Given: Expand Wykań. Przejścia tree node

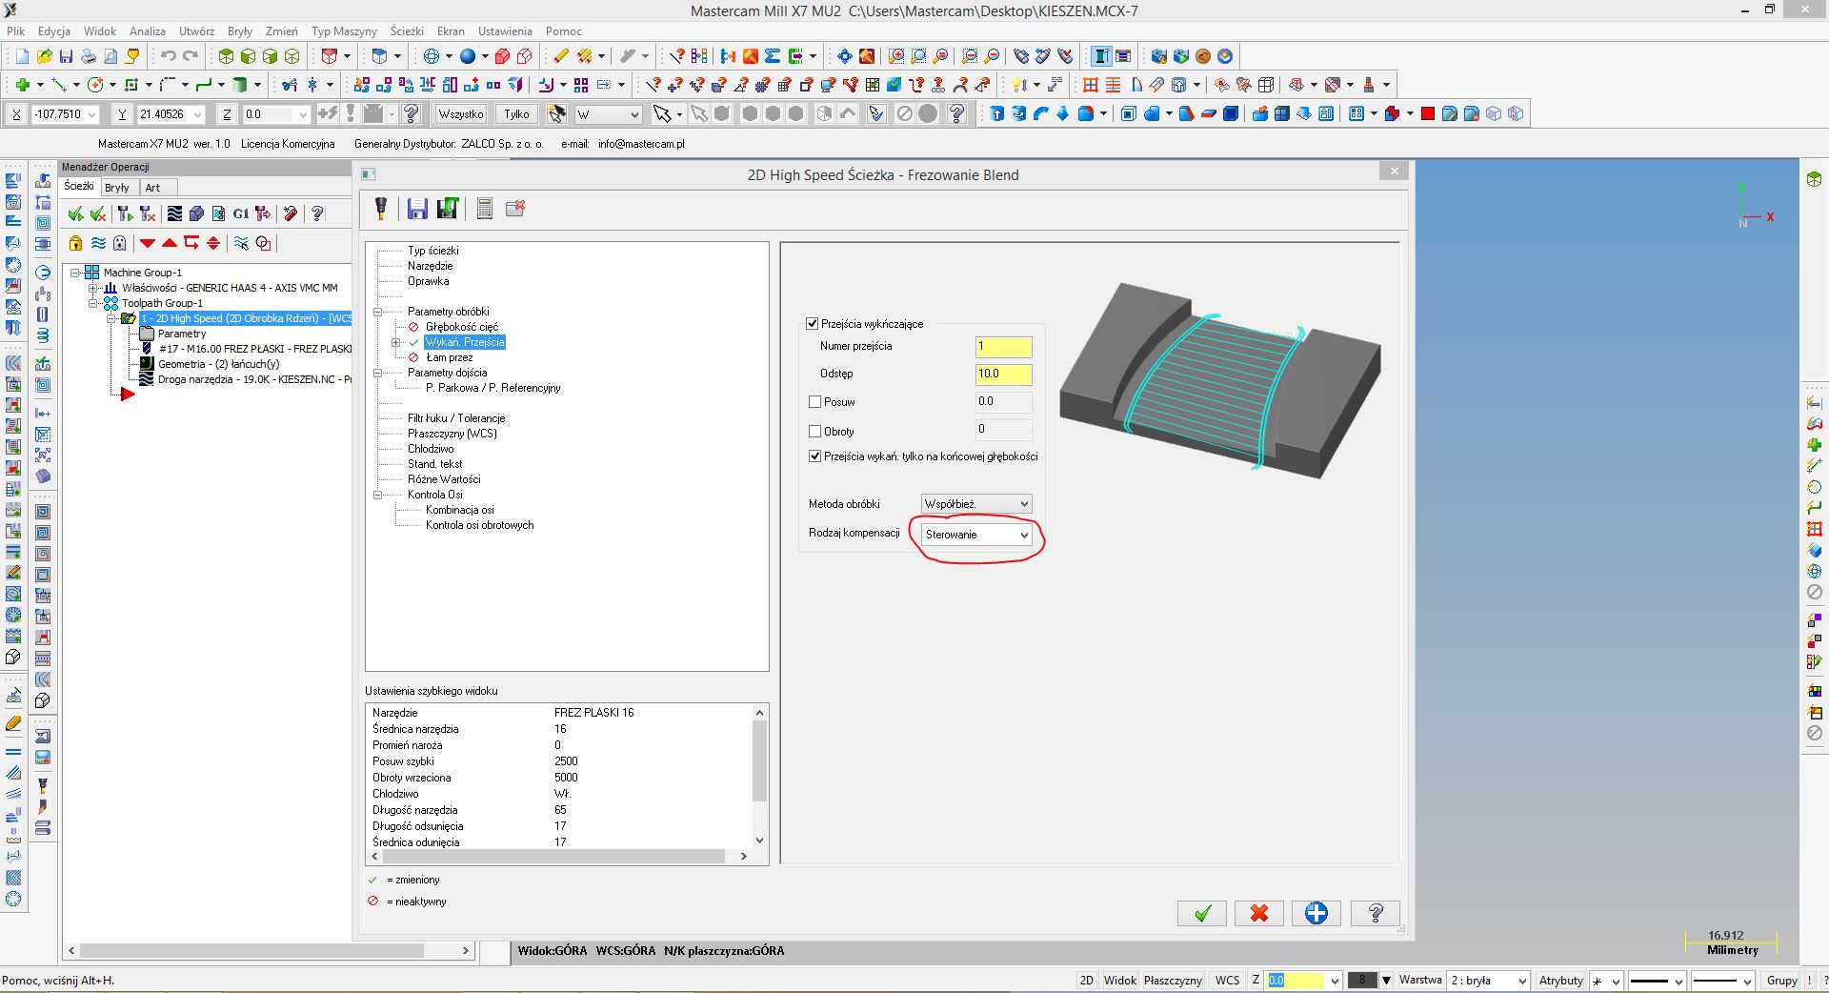Looking at the screenshot, I should coord(395,342).
